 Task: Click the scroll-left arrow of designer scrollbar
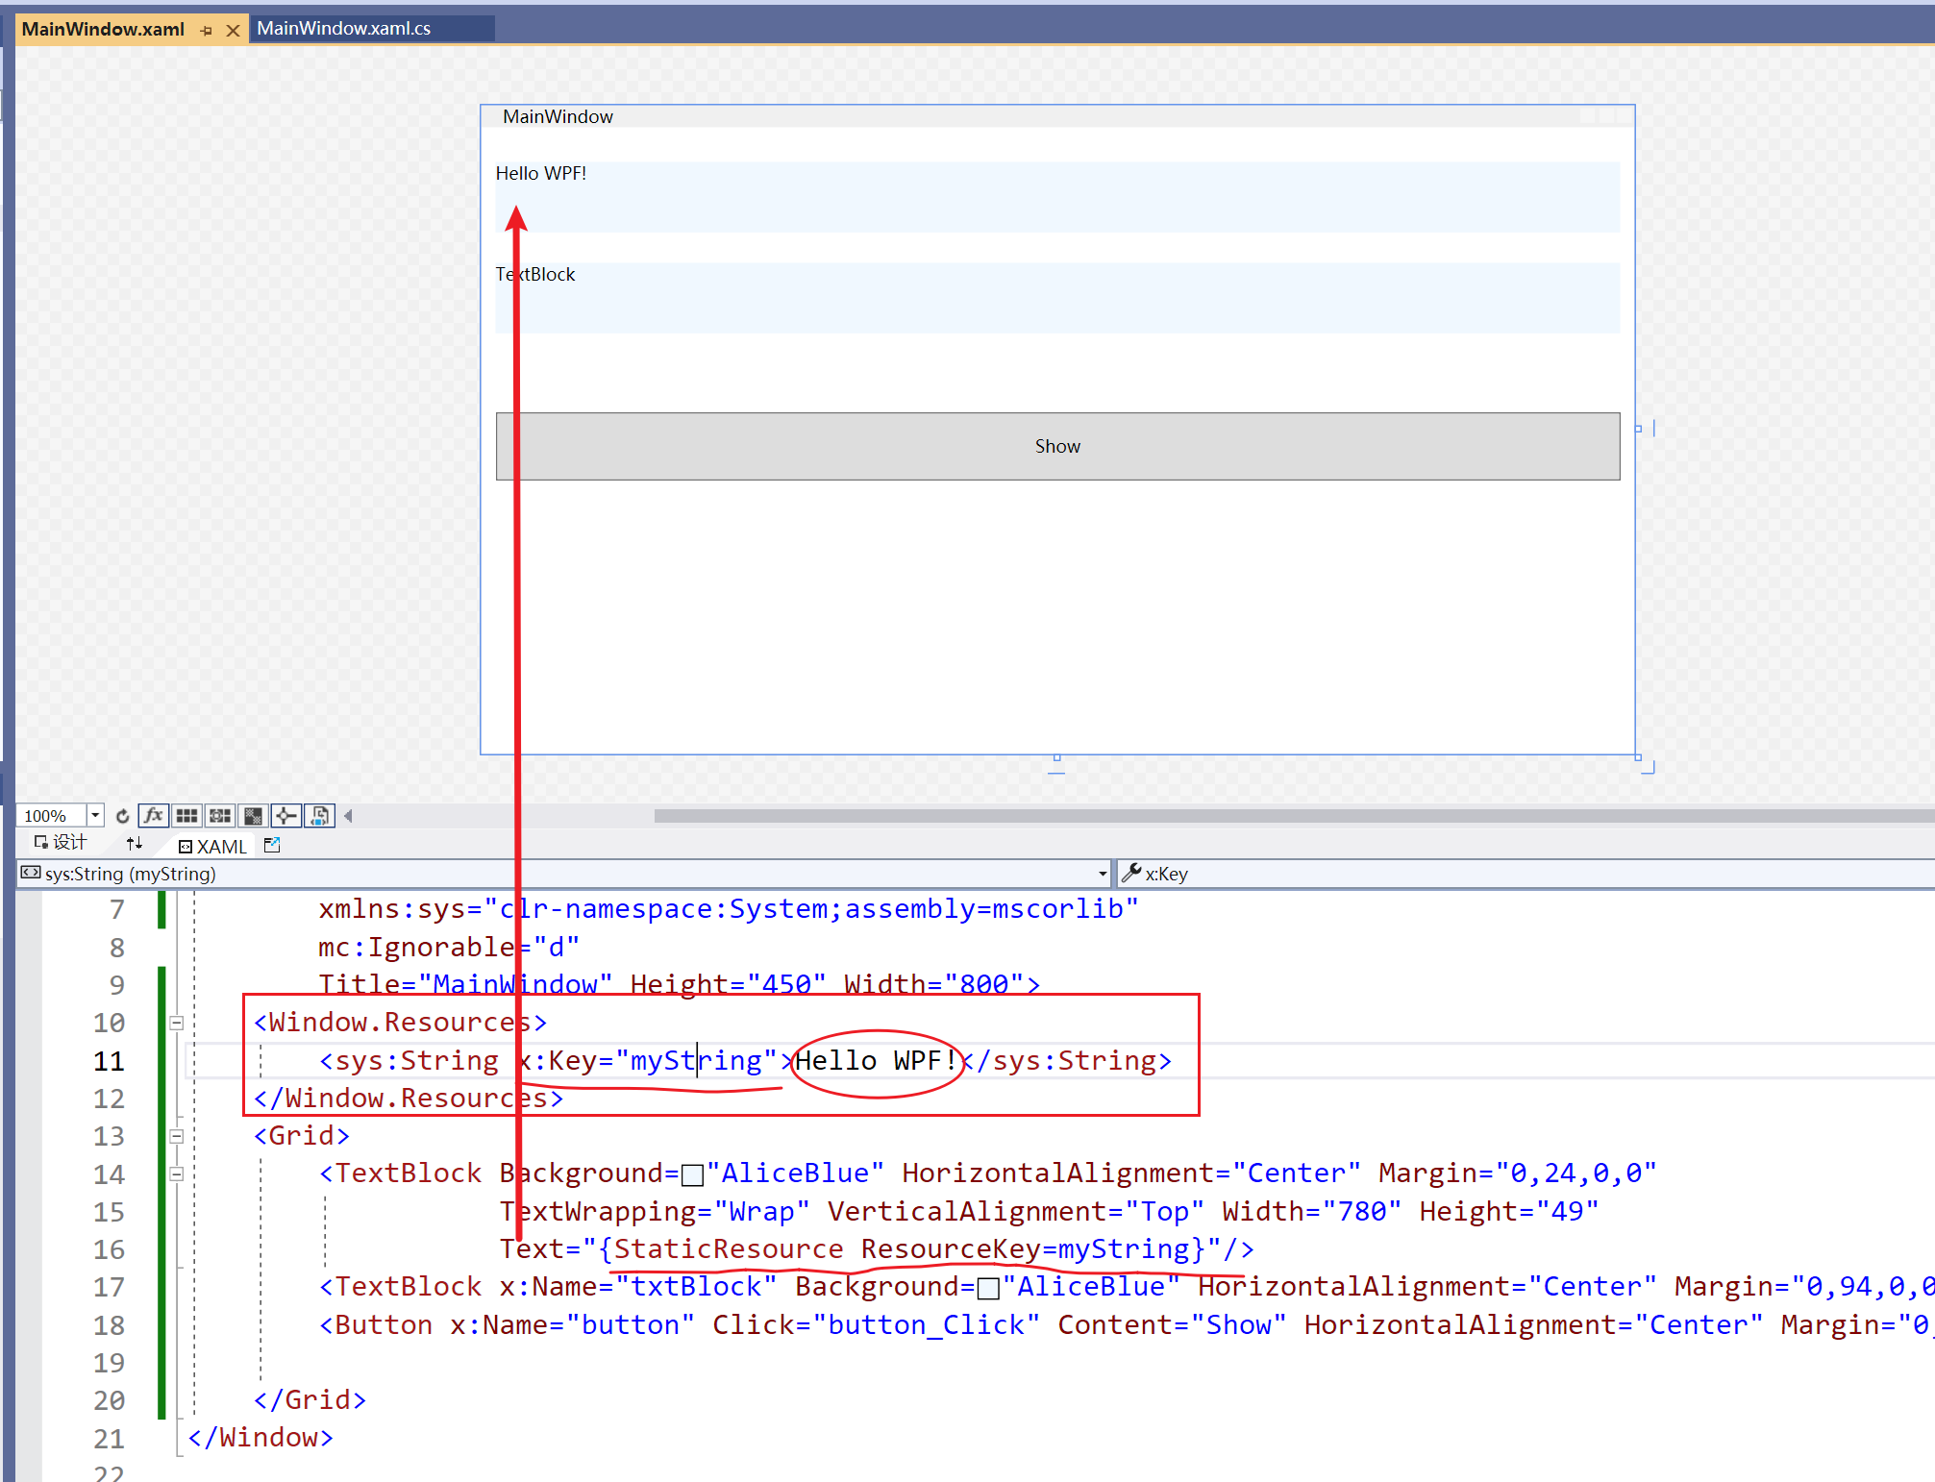(348, 816)
